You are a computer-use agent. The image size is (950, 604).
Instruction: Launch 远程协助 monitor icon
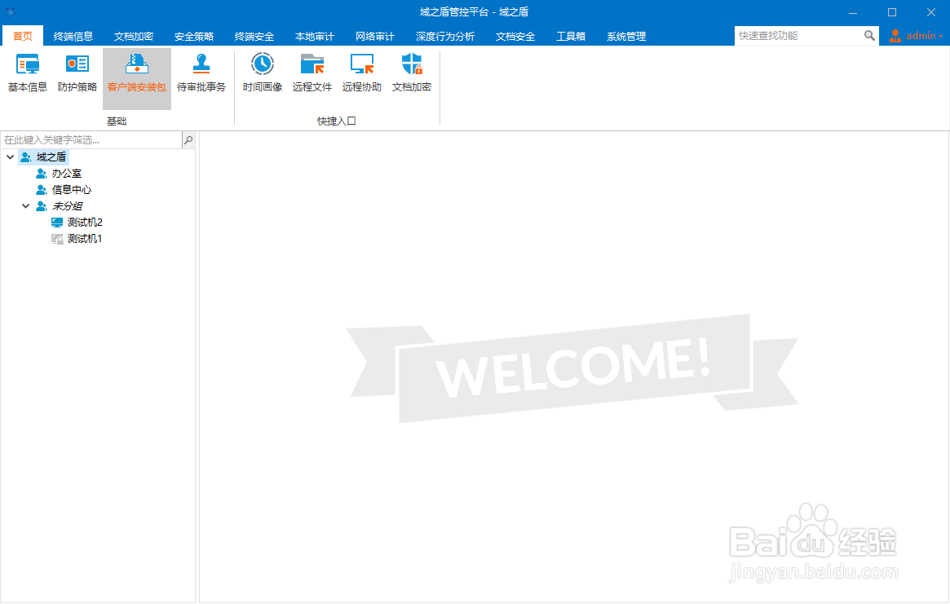click(x=362, y=64)
